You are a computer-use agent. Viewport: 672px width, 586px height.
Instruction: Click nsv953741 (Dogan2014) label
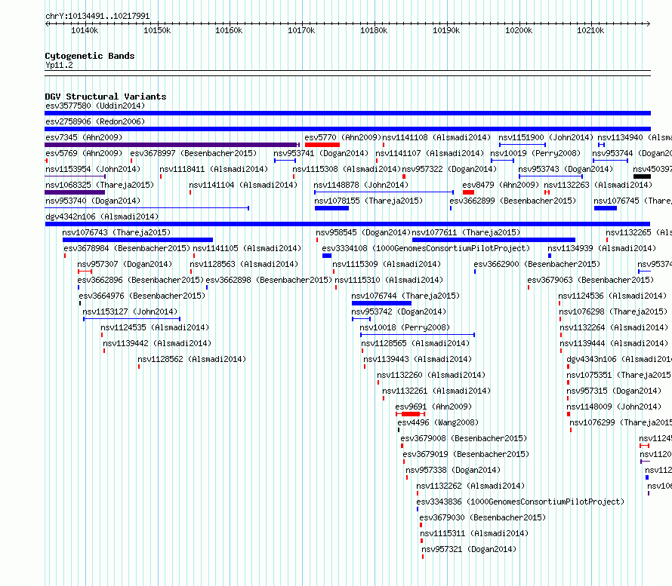[321, 153]
